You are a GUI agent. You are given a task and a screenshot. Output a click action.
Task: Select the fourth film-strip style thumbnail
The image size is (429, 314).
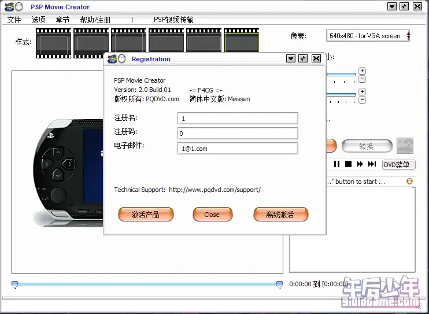(x=167, y=40)
